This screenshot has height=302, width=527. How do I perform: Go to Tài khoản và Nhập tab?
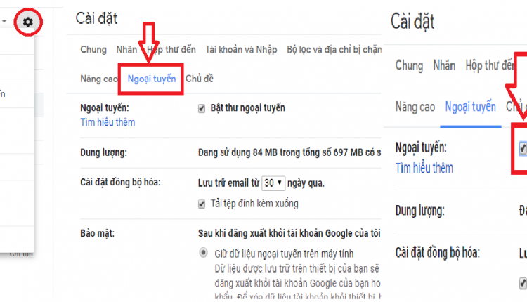click(x=241, y=50)
